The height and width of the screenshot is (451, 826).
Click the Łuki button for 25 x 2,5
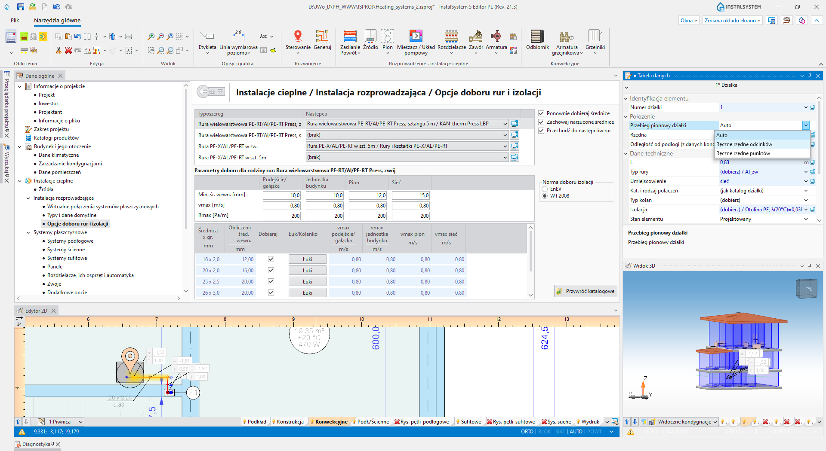tap(307, 281)
